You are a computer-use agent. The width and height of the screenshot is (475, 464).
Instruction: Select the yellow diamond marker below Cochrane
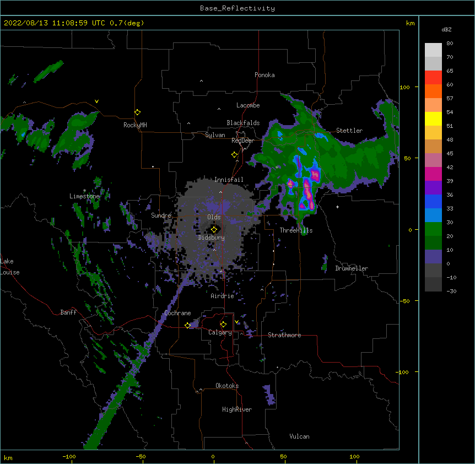point(187,326)
